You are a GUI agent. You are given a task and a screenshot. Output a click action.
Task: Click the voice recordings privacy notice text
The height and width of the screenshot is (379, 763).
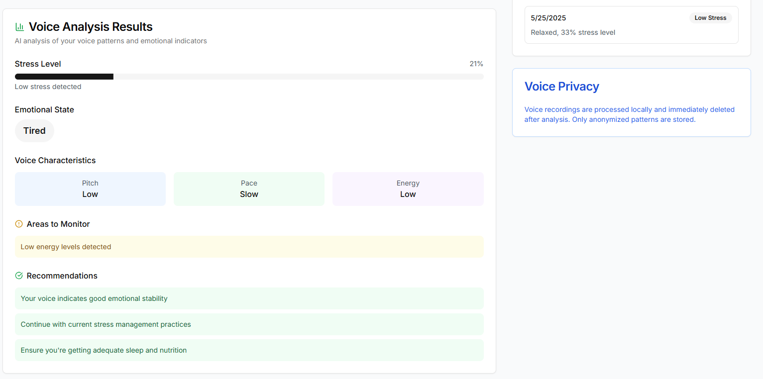pos(629,114)
